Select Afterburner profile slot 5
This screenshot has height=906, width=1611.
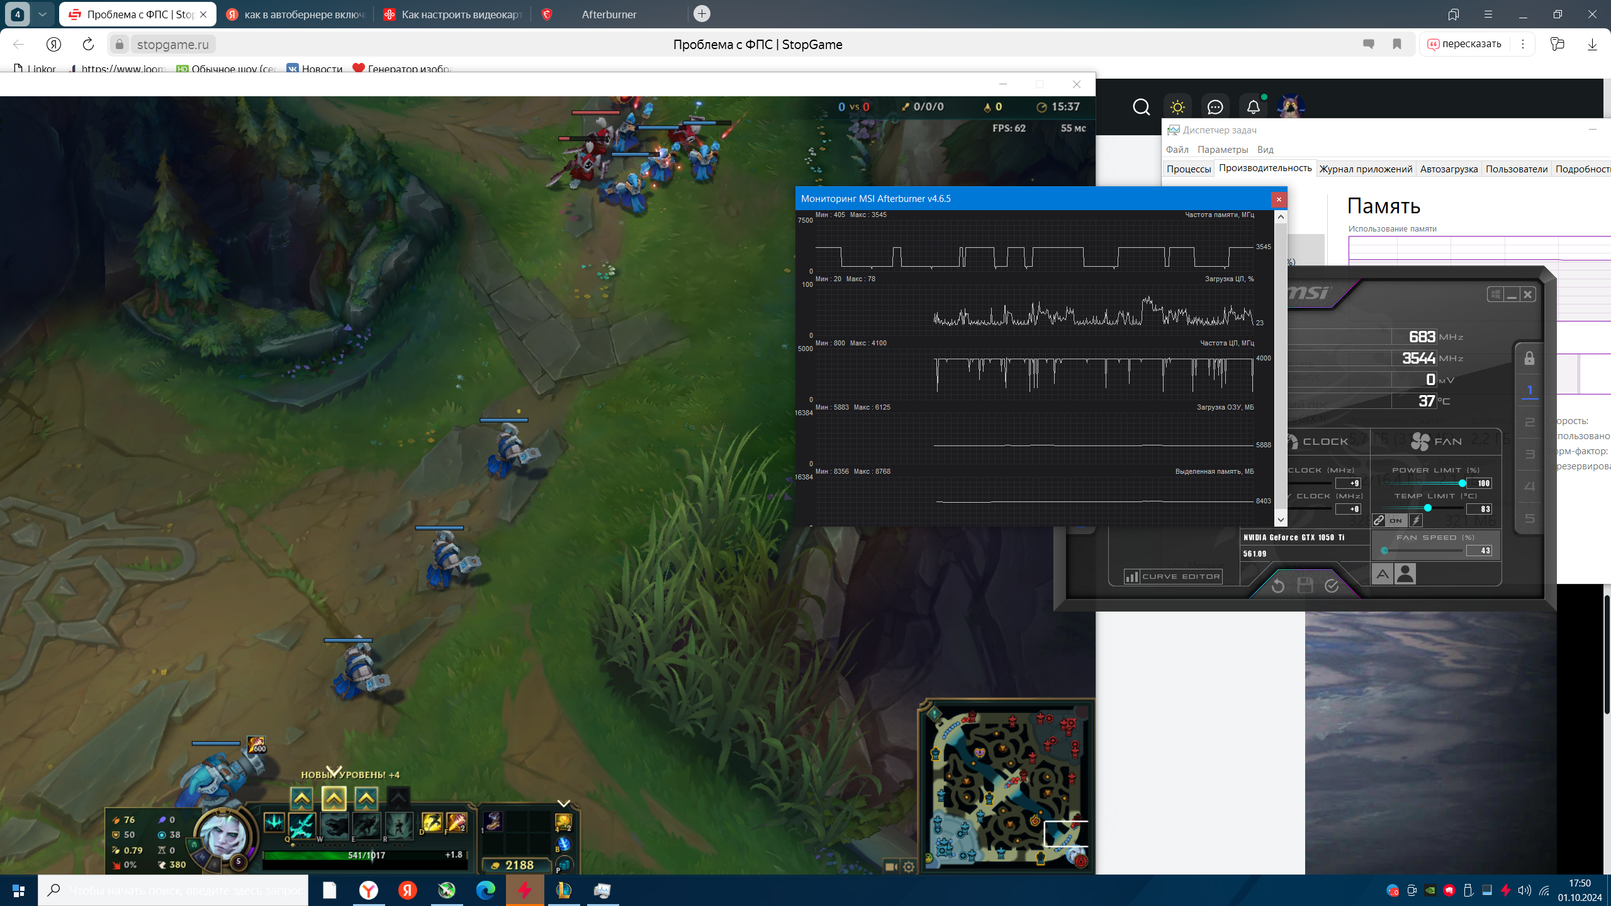(1530, 518)
